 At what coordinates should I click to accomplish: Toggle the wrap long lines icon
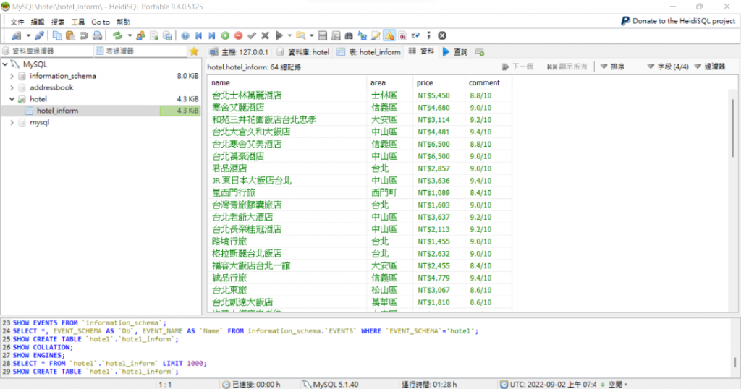[x=415, y=36]
